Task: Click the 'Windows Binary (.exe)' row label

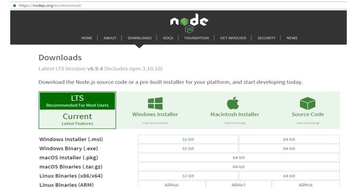Action: [68, 148]
